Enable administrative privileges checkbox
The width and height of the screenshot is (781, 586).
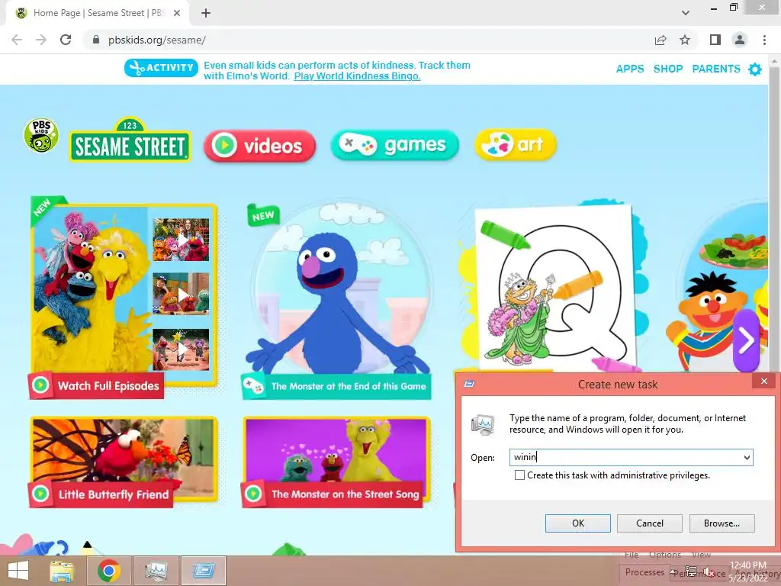(519, 475)
